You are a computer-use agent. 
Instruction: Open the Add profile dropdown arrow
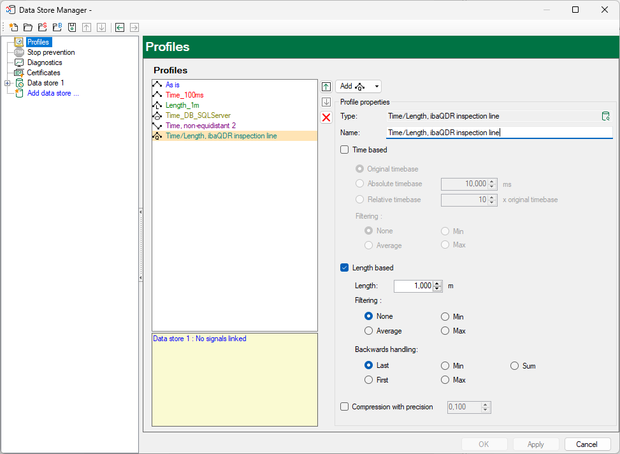point(377,86)
